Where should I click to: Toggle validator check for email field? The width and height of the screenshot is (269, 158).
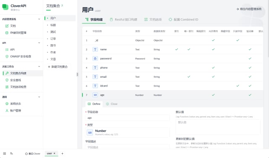coord(250,76)
